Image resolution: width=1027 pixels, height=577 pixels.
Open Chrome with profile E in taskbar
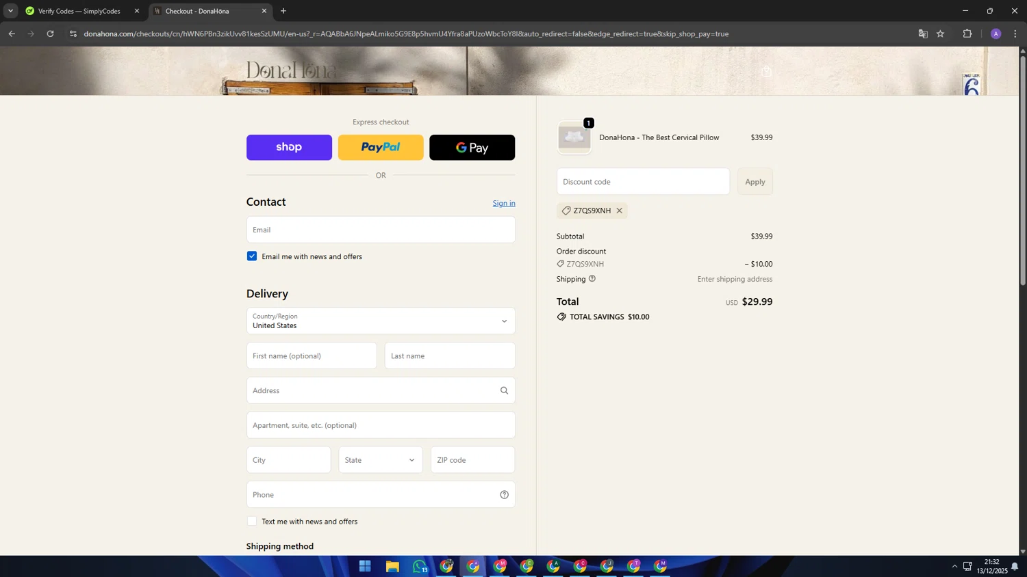click(527, 566)
